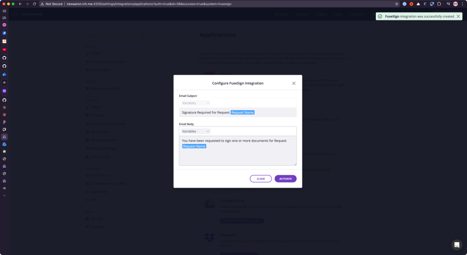Screen dimensions: 467x255
Task: Open Passwords and 2FA in settings sidebar
Action: (105, 88)
